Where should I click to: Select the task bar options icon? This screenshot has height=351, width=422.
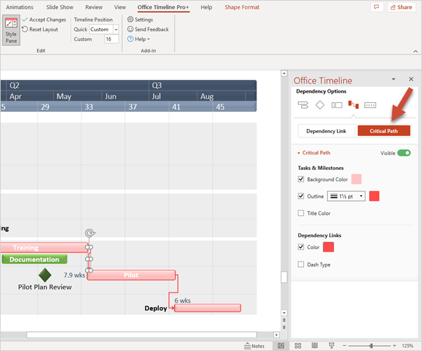coord(303,105)
